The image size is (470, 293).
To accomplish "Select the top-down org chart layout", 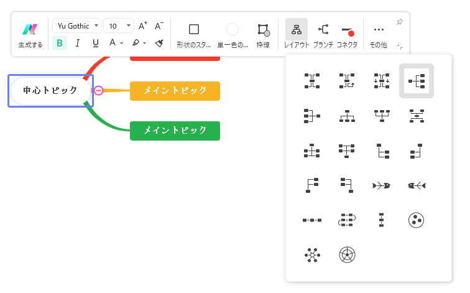I will coord(347,116).
